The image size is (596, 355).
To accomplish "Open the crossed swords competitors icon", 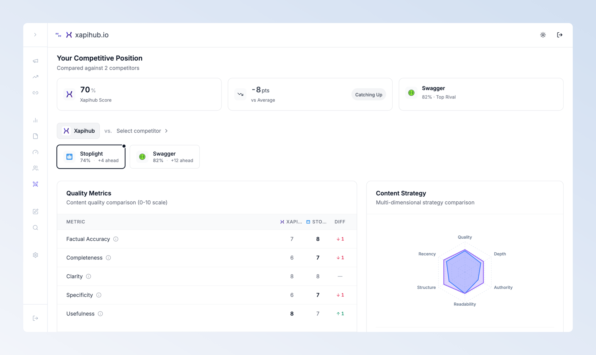I will (x=35, y=184).
